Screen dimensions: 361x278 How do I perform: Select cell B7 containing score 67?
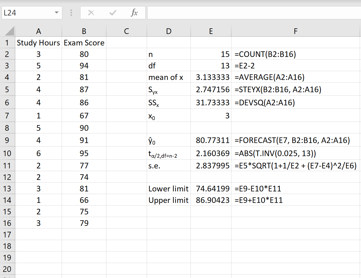[84, 115]
